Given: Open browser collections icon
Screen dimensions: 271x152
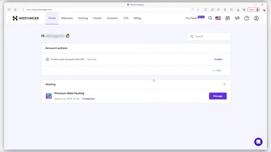Looking at the screenshot, I should point(225,9).
